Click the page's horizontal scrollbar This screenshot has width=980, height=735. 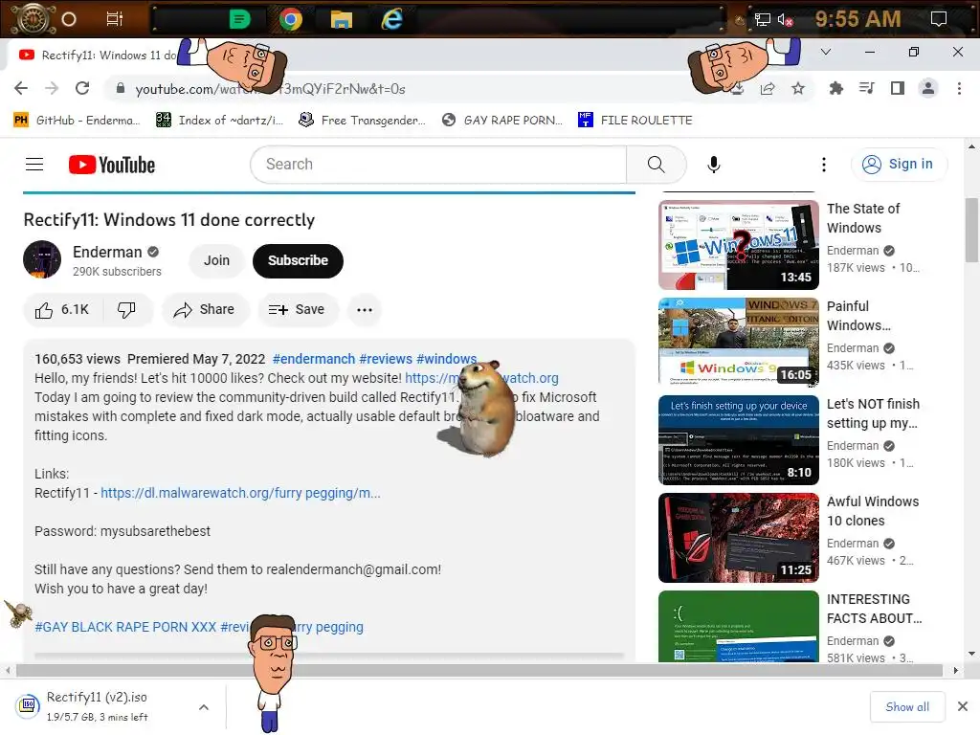pyautogui.click(x=479, y=671)
